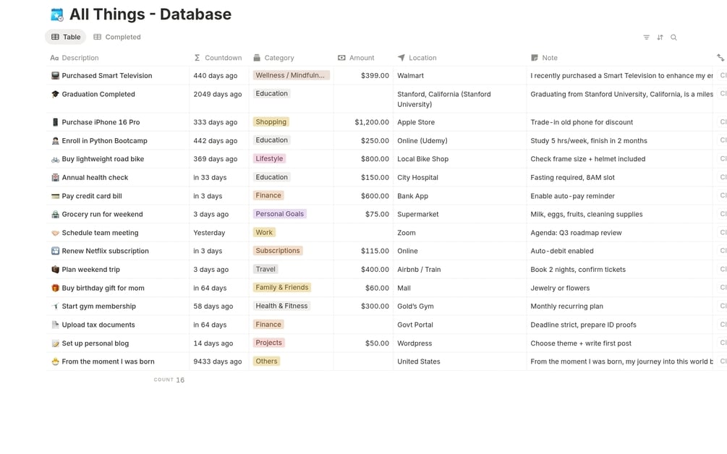Select the Table view tab

65,37
